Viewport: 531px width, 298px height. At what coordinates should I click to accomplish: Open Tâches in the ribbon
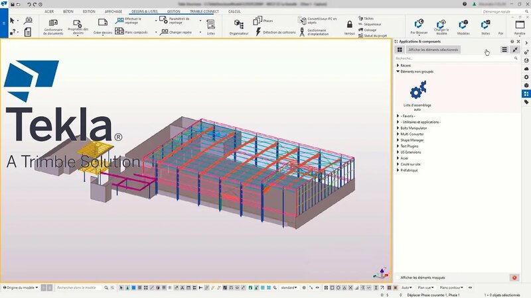pos(366,19)
